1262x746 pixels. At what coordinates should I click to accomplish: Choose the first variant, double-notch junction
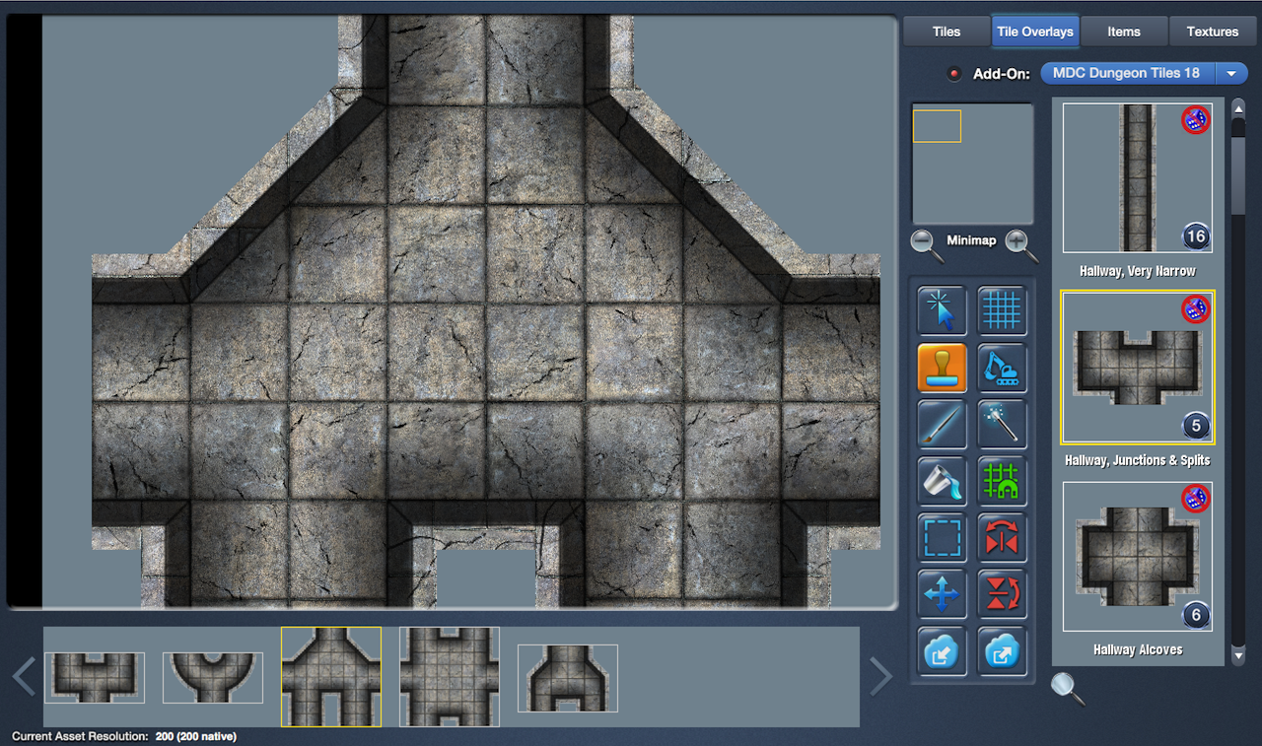95,677
